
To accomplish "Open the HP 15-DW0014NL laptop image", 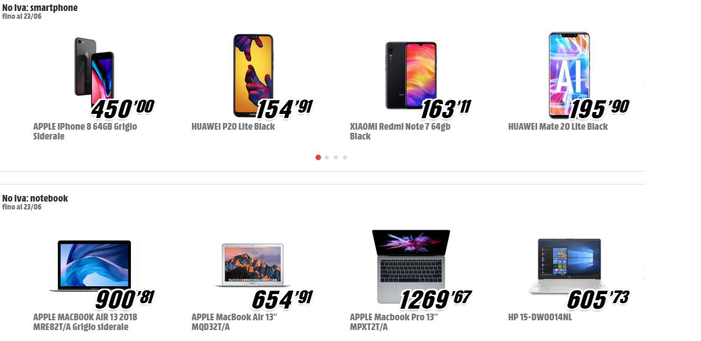I will pos(569,266).
